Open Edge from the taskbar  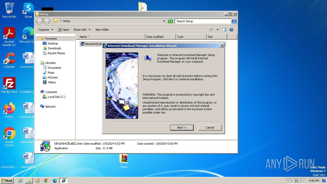[x=55, y=181]
